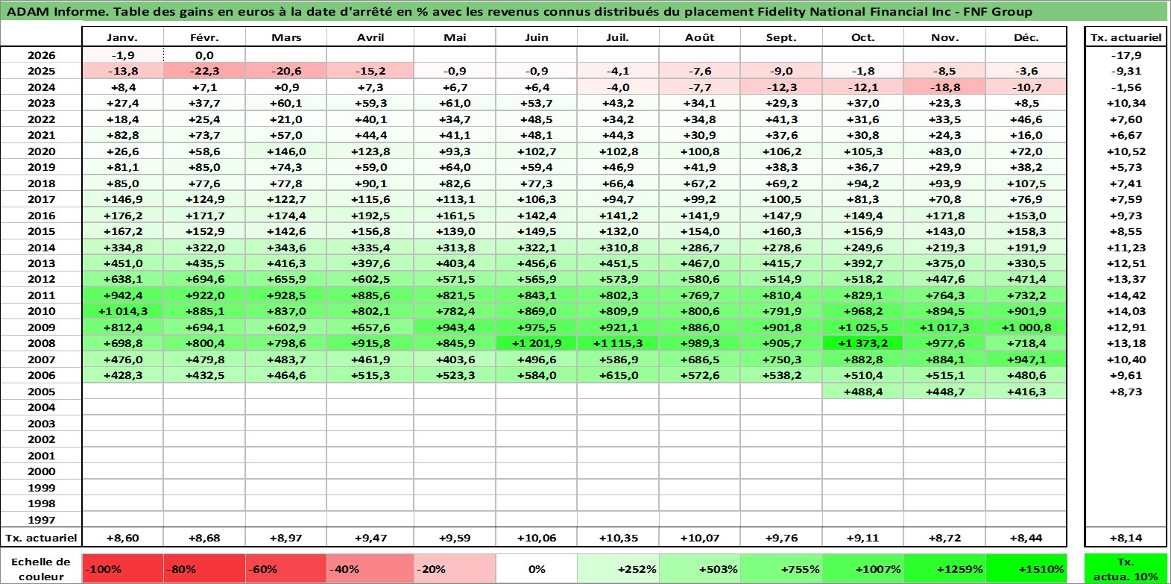Click the -60% legend color box
This screenshot has width=1171, height=584.
[x=287, y=568]
